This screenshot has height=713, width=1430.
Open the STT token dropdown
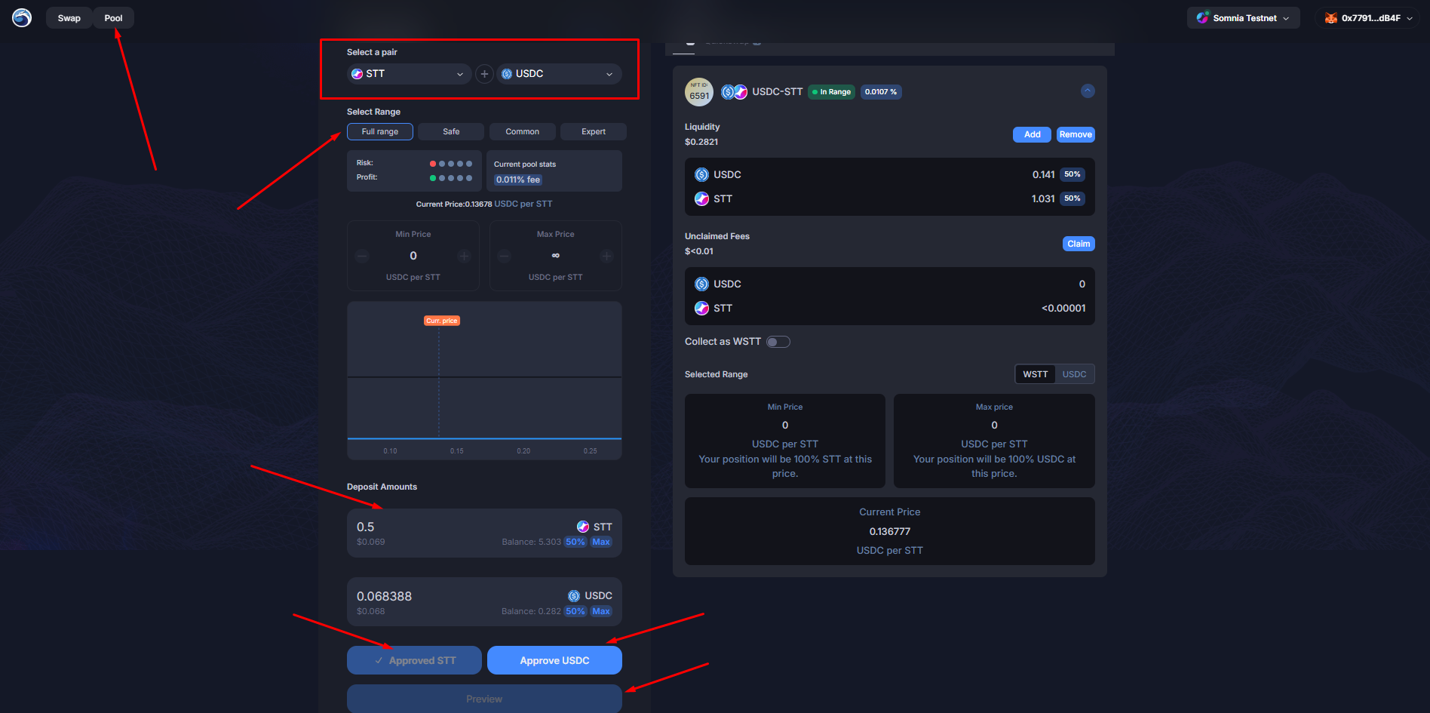[408, 74]
